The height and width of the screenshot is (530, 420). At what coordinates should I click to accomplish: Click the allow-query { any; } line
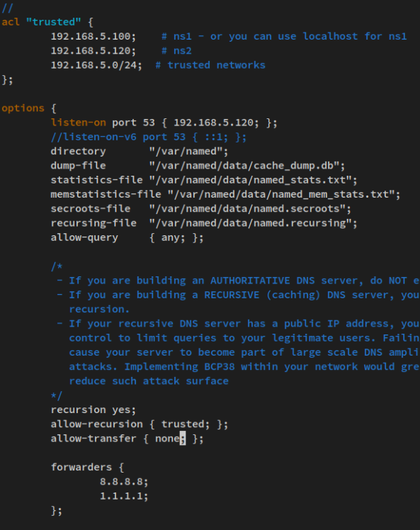(127, 237)
